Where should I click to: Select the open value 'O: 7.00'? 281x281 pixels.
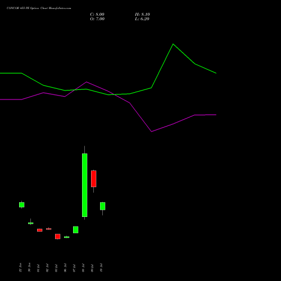coord(97,19)
